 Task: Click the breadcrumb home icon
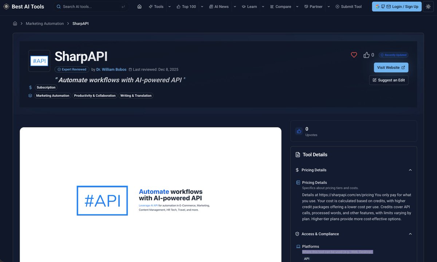tap(15, 24)
